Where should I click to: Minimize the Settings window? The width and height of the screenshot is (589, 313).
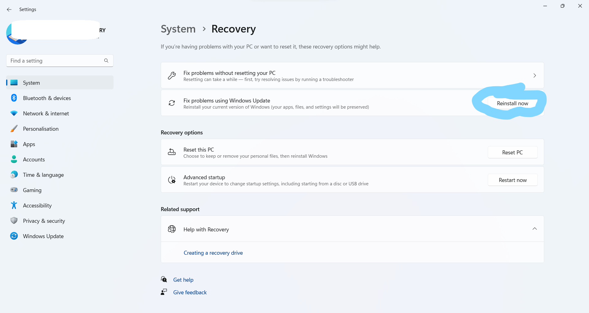[x=545, y=6]
